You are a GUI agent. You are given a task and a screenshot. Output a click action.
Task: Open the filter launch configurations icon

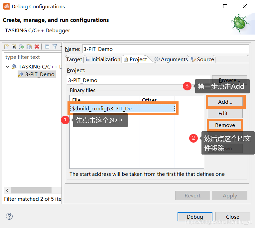coord(55,47)
